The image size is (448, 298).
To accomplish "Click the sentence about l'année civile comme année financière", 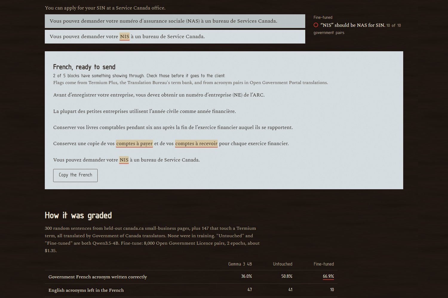I will (145, 111).
